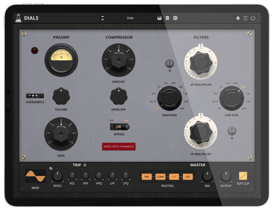Click the TRIP SPEED knob
This screenshot has width=274, height=210.
coord(57,176)
